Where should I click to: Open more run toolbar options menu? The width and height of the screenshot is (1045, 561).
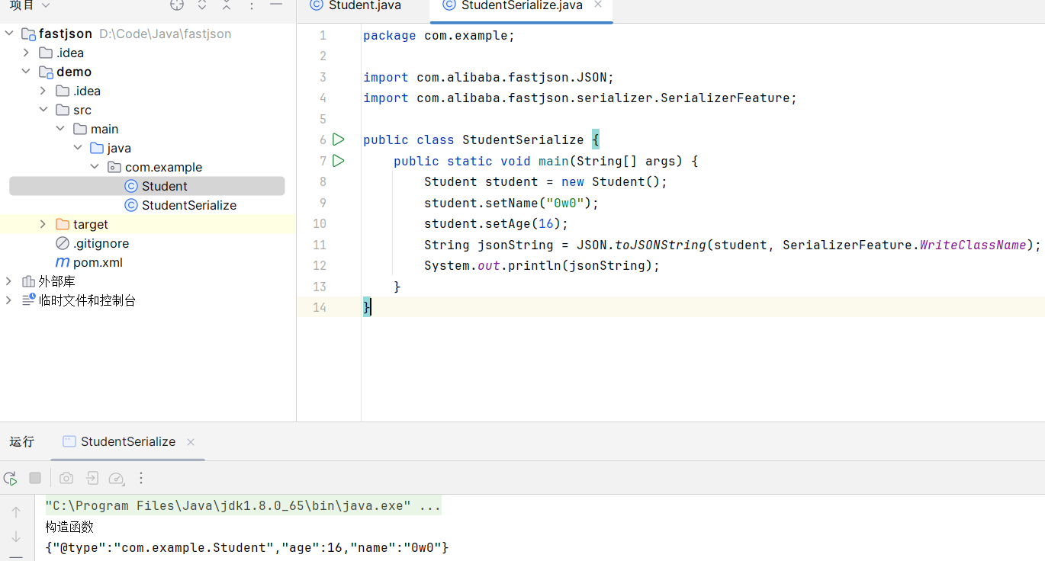tap(141, 478)
